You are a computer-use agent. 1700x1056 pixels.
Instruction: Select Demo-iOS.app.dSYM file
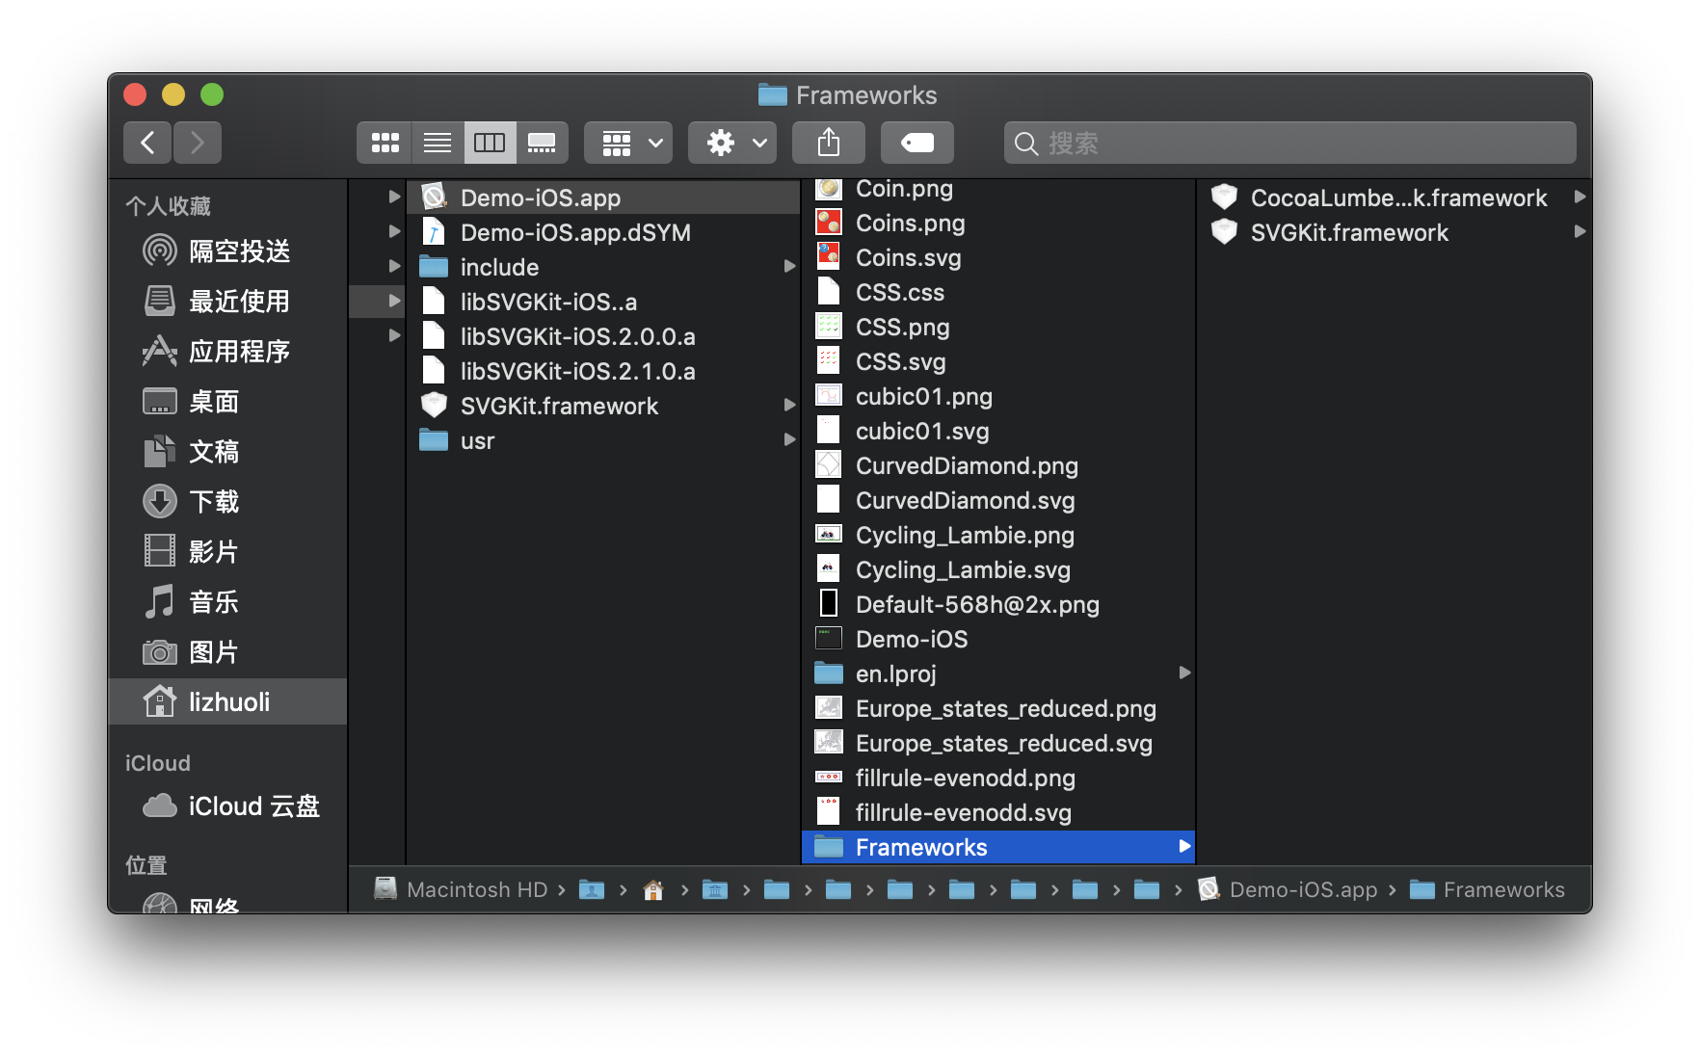click(604, 232)
